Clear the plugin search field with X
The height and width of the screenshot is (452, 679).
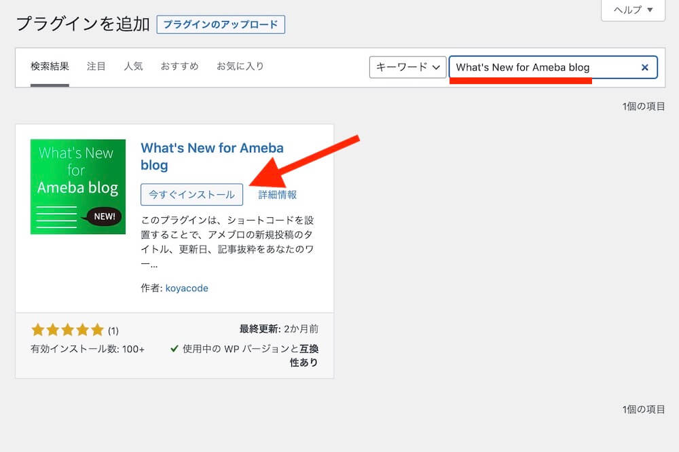click(x=644, y=68)
